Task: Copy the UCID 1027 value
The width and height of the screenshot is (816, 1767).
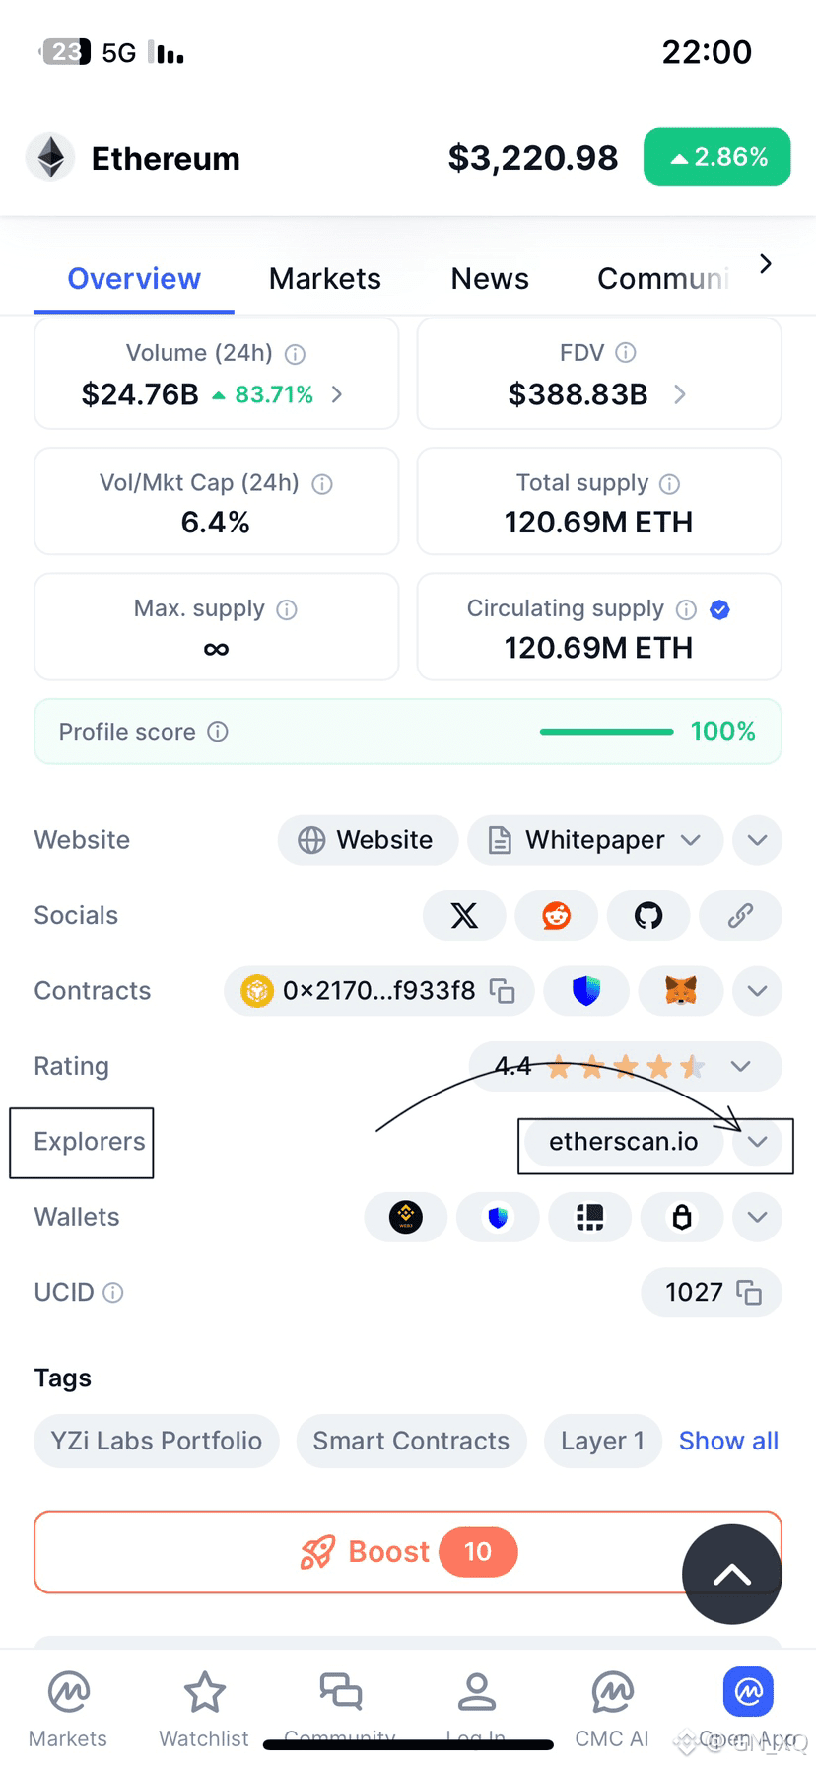Action: pos(749,1293)
